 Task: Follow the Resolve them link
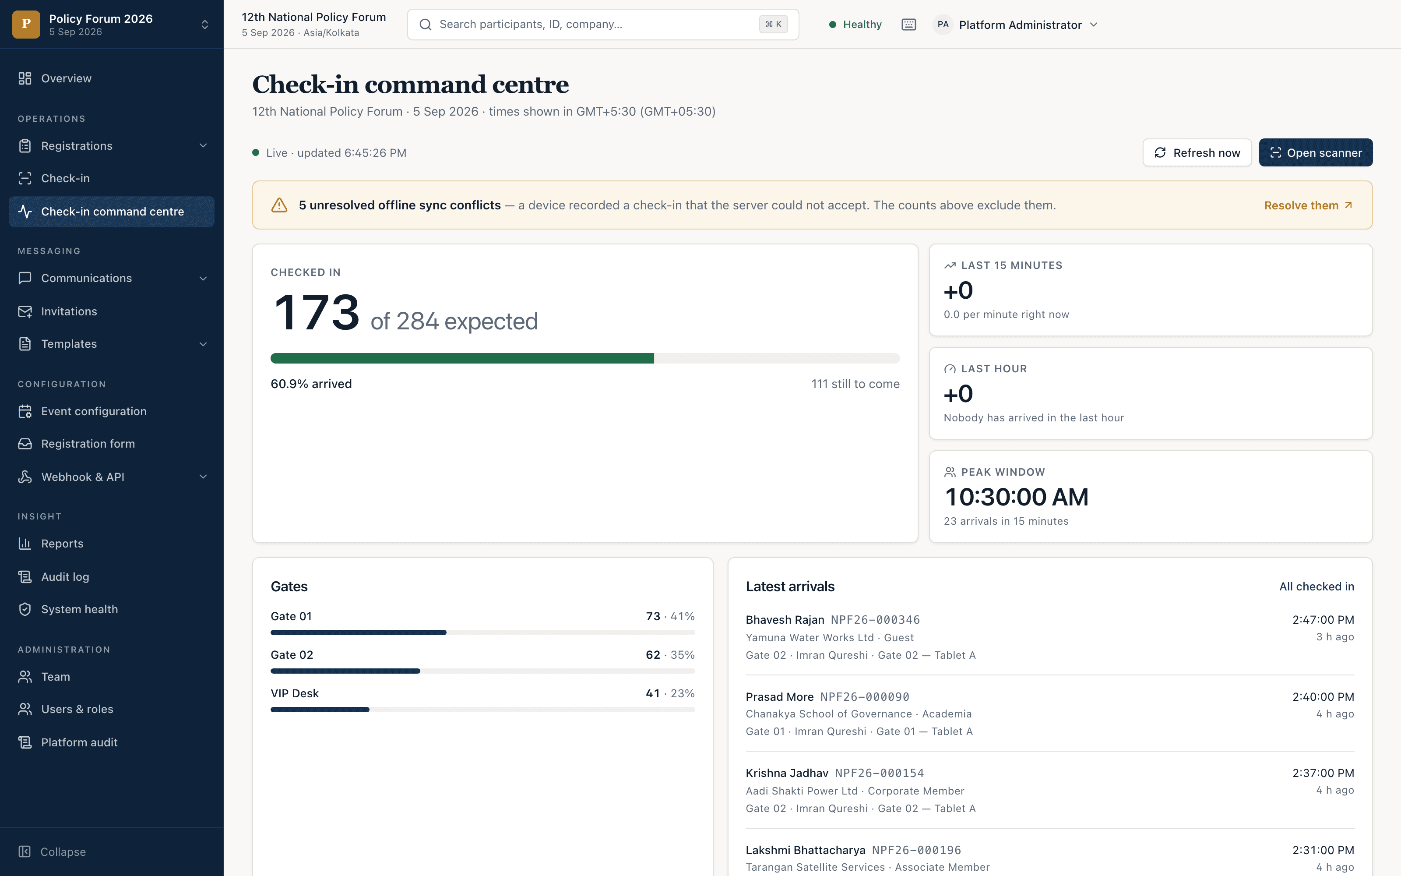tap(1308, 206)
